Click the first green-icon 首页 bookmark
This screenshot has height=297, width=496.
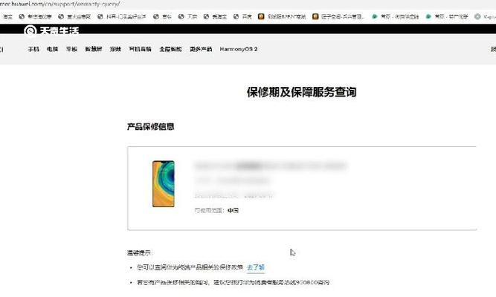396,16
